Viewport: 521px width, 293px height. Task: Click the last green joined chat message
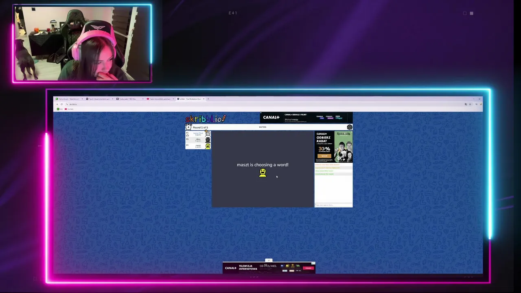(324, 174)
